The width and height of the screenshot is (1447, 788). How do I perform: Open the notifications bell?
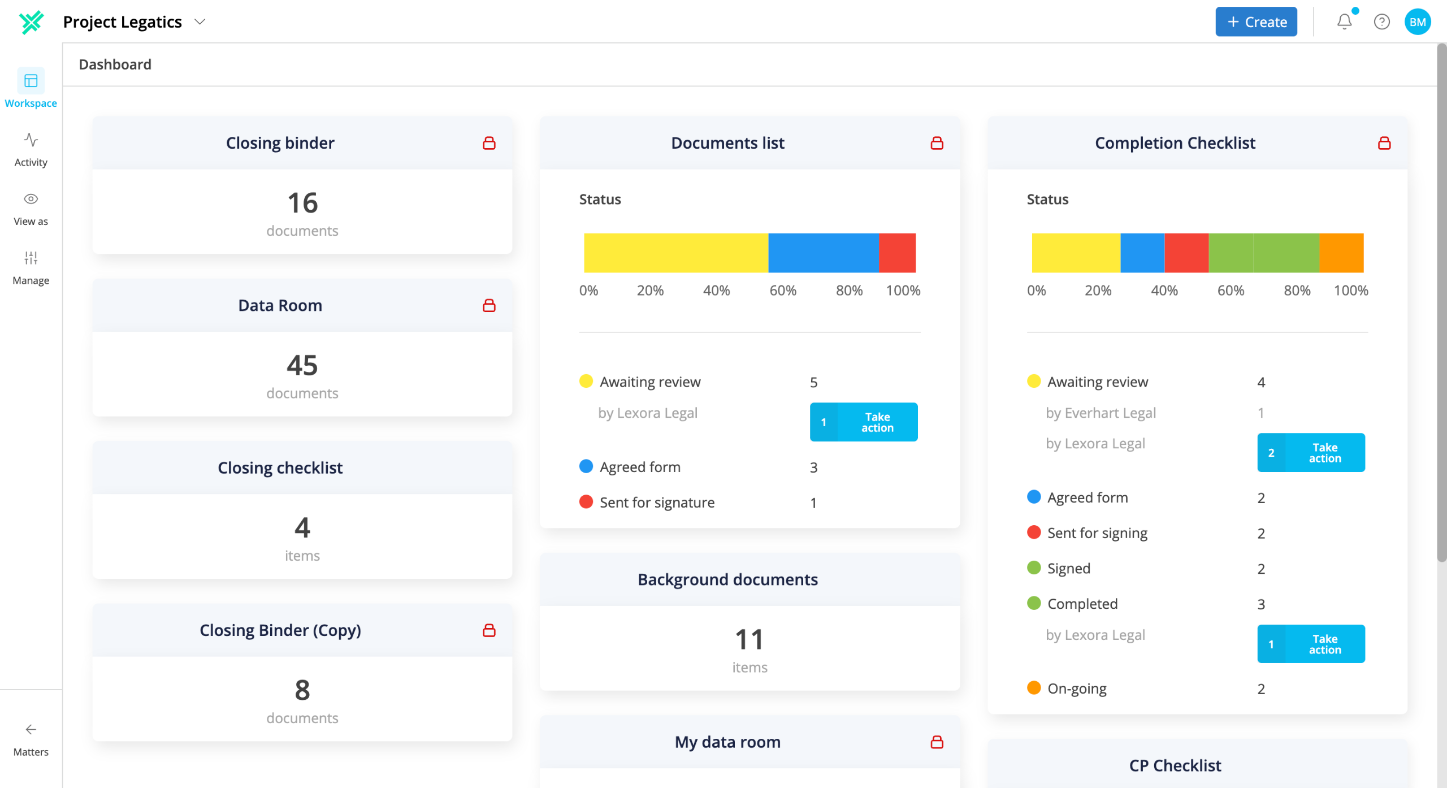1344,21
